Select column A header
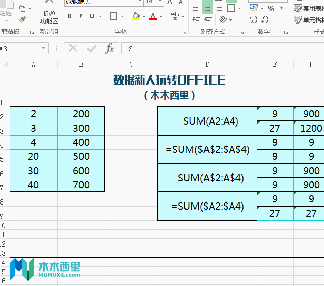Screen dimensions: 324x286 pos(34,64)
